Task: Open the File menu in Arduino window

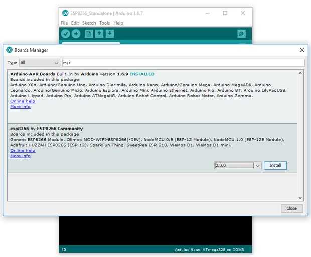Action: click(64, 23)
